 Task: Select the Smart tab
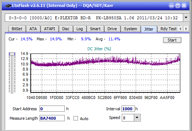tap(95, 29)
